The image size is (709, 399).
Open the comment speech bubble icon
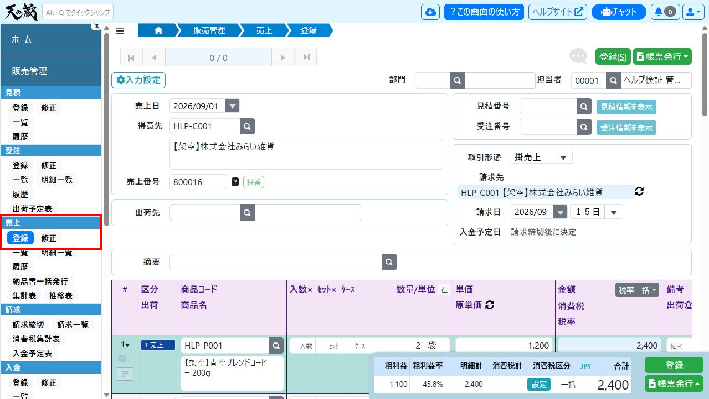click(x=578, y=56)
